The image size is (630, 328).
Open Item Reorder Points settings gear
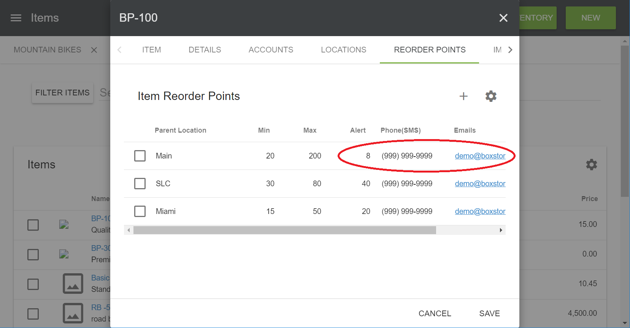coord(491,96)
